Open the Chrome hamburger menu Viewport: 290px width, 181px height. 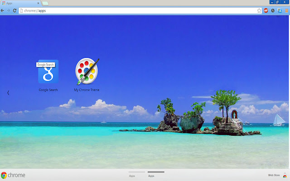(x=286, y=11)
